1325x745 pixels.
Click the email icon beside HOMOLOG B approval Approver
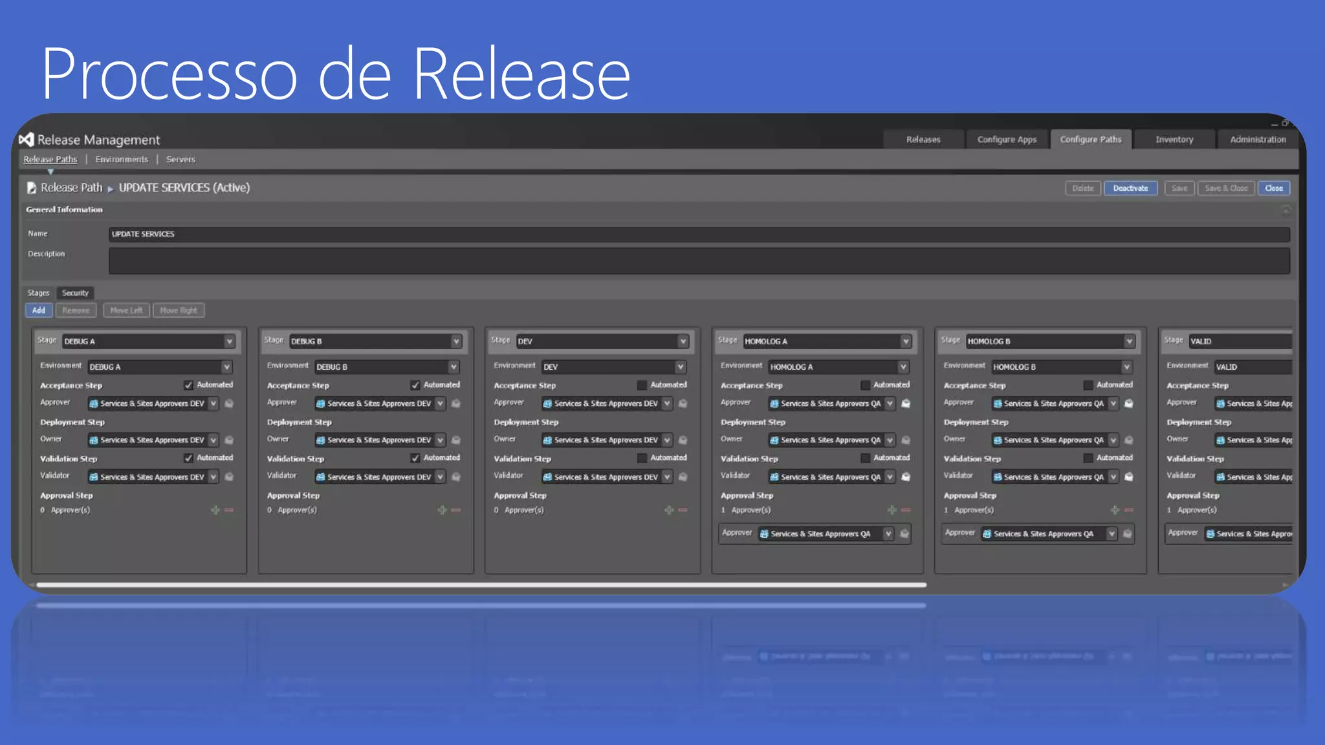1128,534
